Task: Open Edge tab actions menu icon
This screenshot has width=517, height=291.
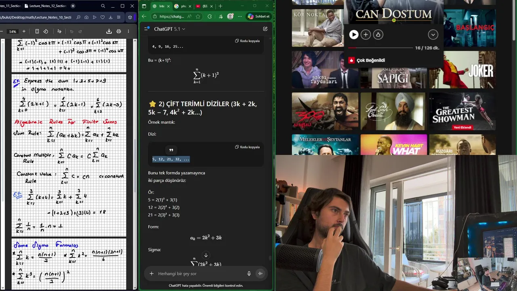Action: point(144,6)
